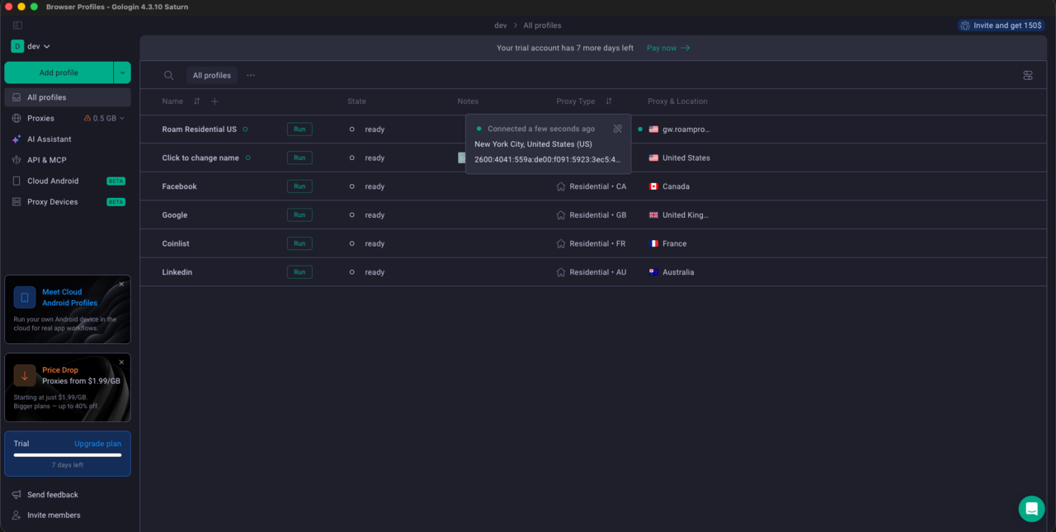This screenshot has height=532, width=1056.
Task: Click the Pay now link
Action: coord(668,48)
